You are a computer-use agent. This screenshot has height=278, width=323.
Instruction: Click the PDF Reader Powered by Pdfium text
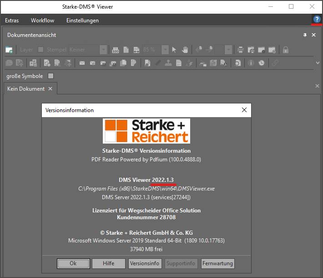[x=146, y=160]
